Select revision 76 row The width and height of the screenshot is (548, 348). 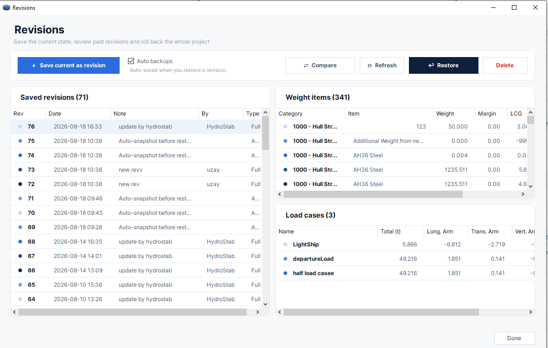136,127
